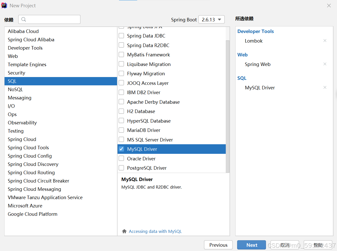Viewport: 337px width, 251px height.
Task: Check the H2 Database checkbox
Action: pyautogui.click(x=121, y=111)
